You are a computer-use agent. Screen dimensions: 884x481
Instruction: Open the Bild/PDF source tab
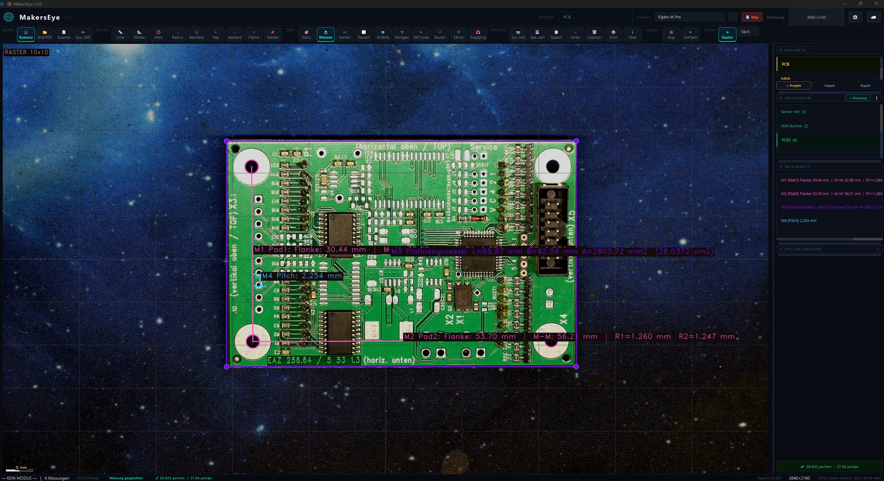click(45, 34)
